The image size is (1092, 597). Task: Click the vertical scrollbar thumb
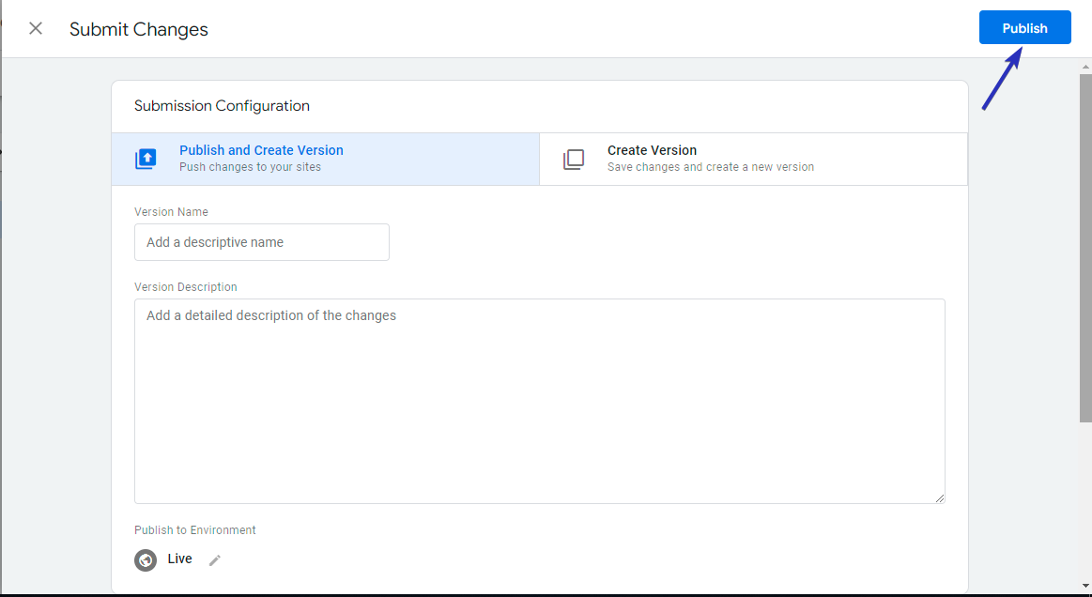click(1085, 247)
